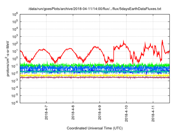Click the Coordinated Universal Time (UTC) axis title
This screenshot has width=187, height=131.
tap(95, 128)
